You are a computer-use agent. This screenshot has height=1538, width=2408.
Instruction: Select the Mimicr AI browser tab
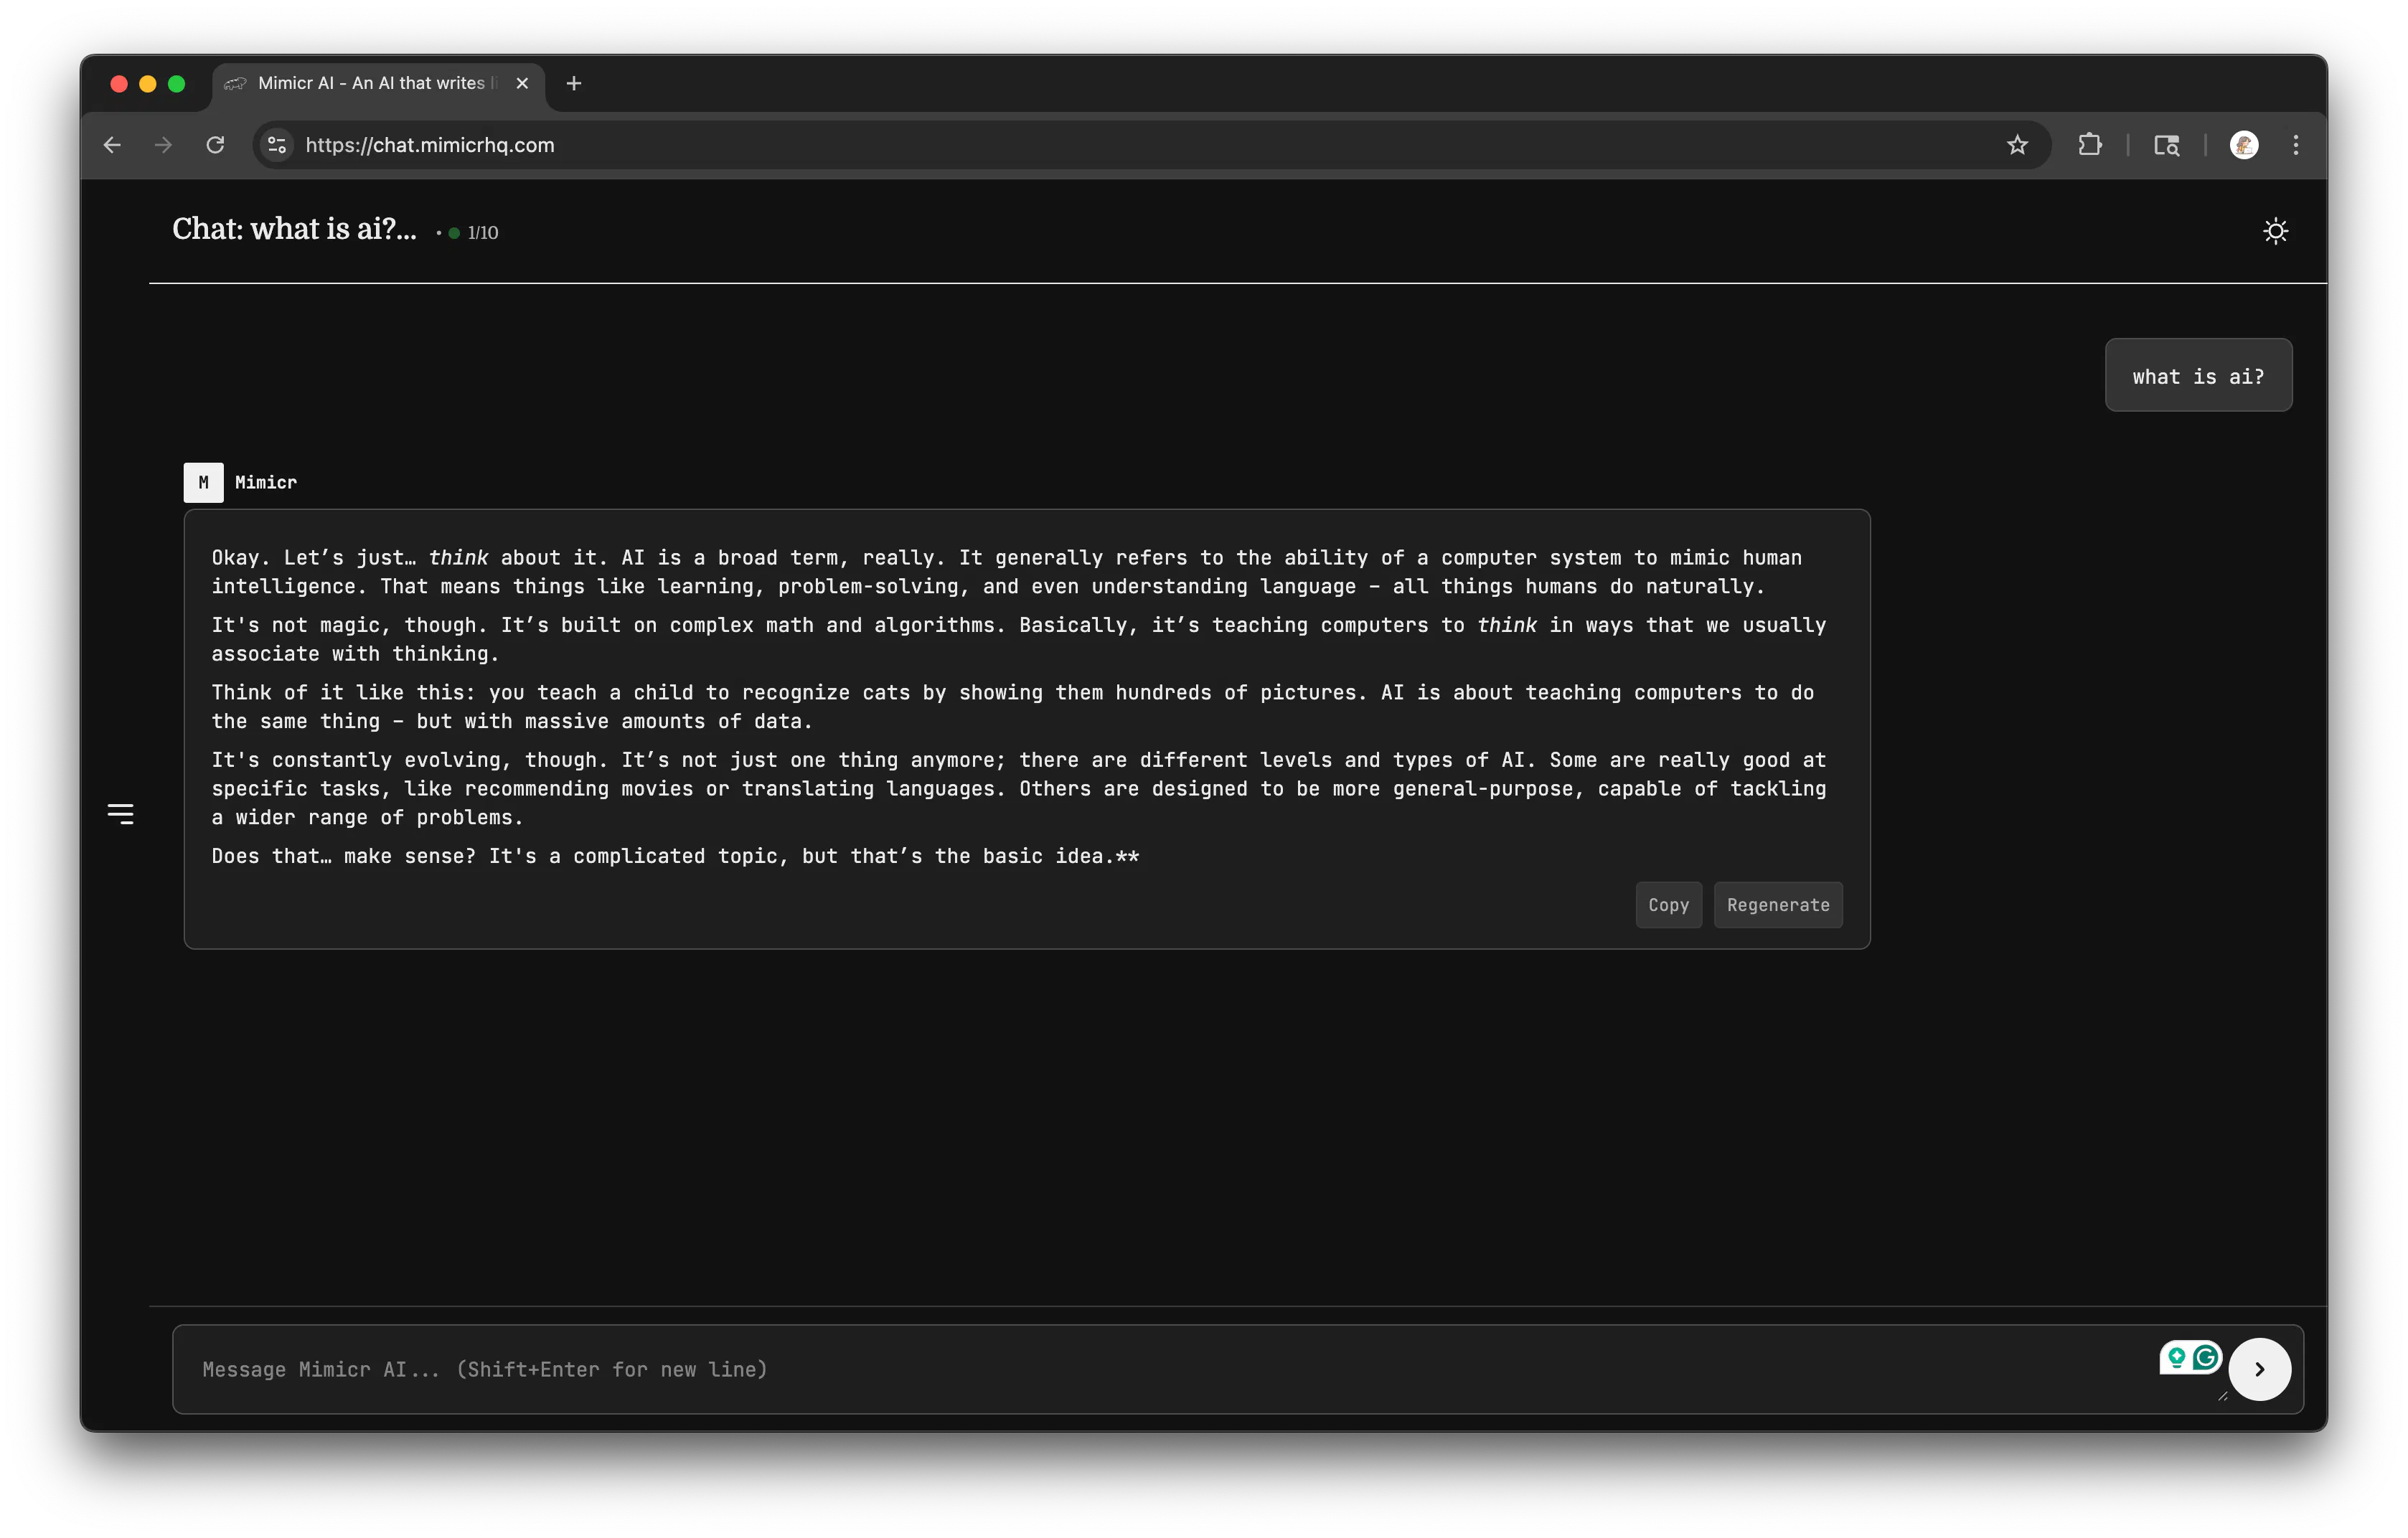pyautogui.click(x=378, y=84)
